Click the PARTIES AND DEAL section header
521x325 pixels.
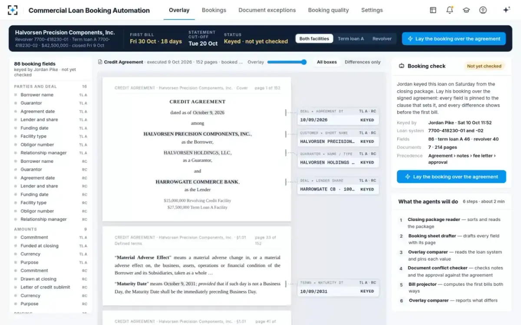point(51,87)
